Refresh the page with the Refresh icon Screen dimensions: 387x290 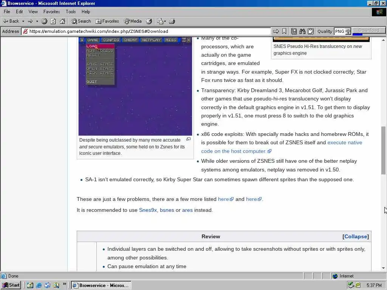coord(53,21)
